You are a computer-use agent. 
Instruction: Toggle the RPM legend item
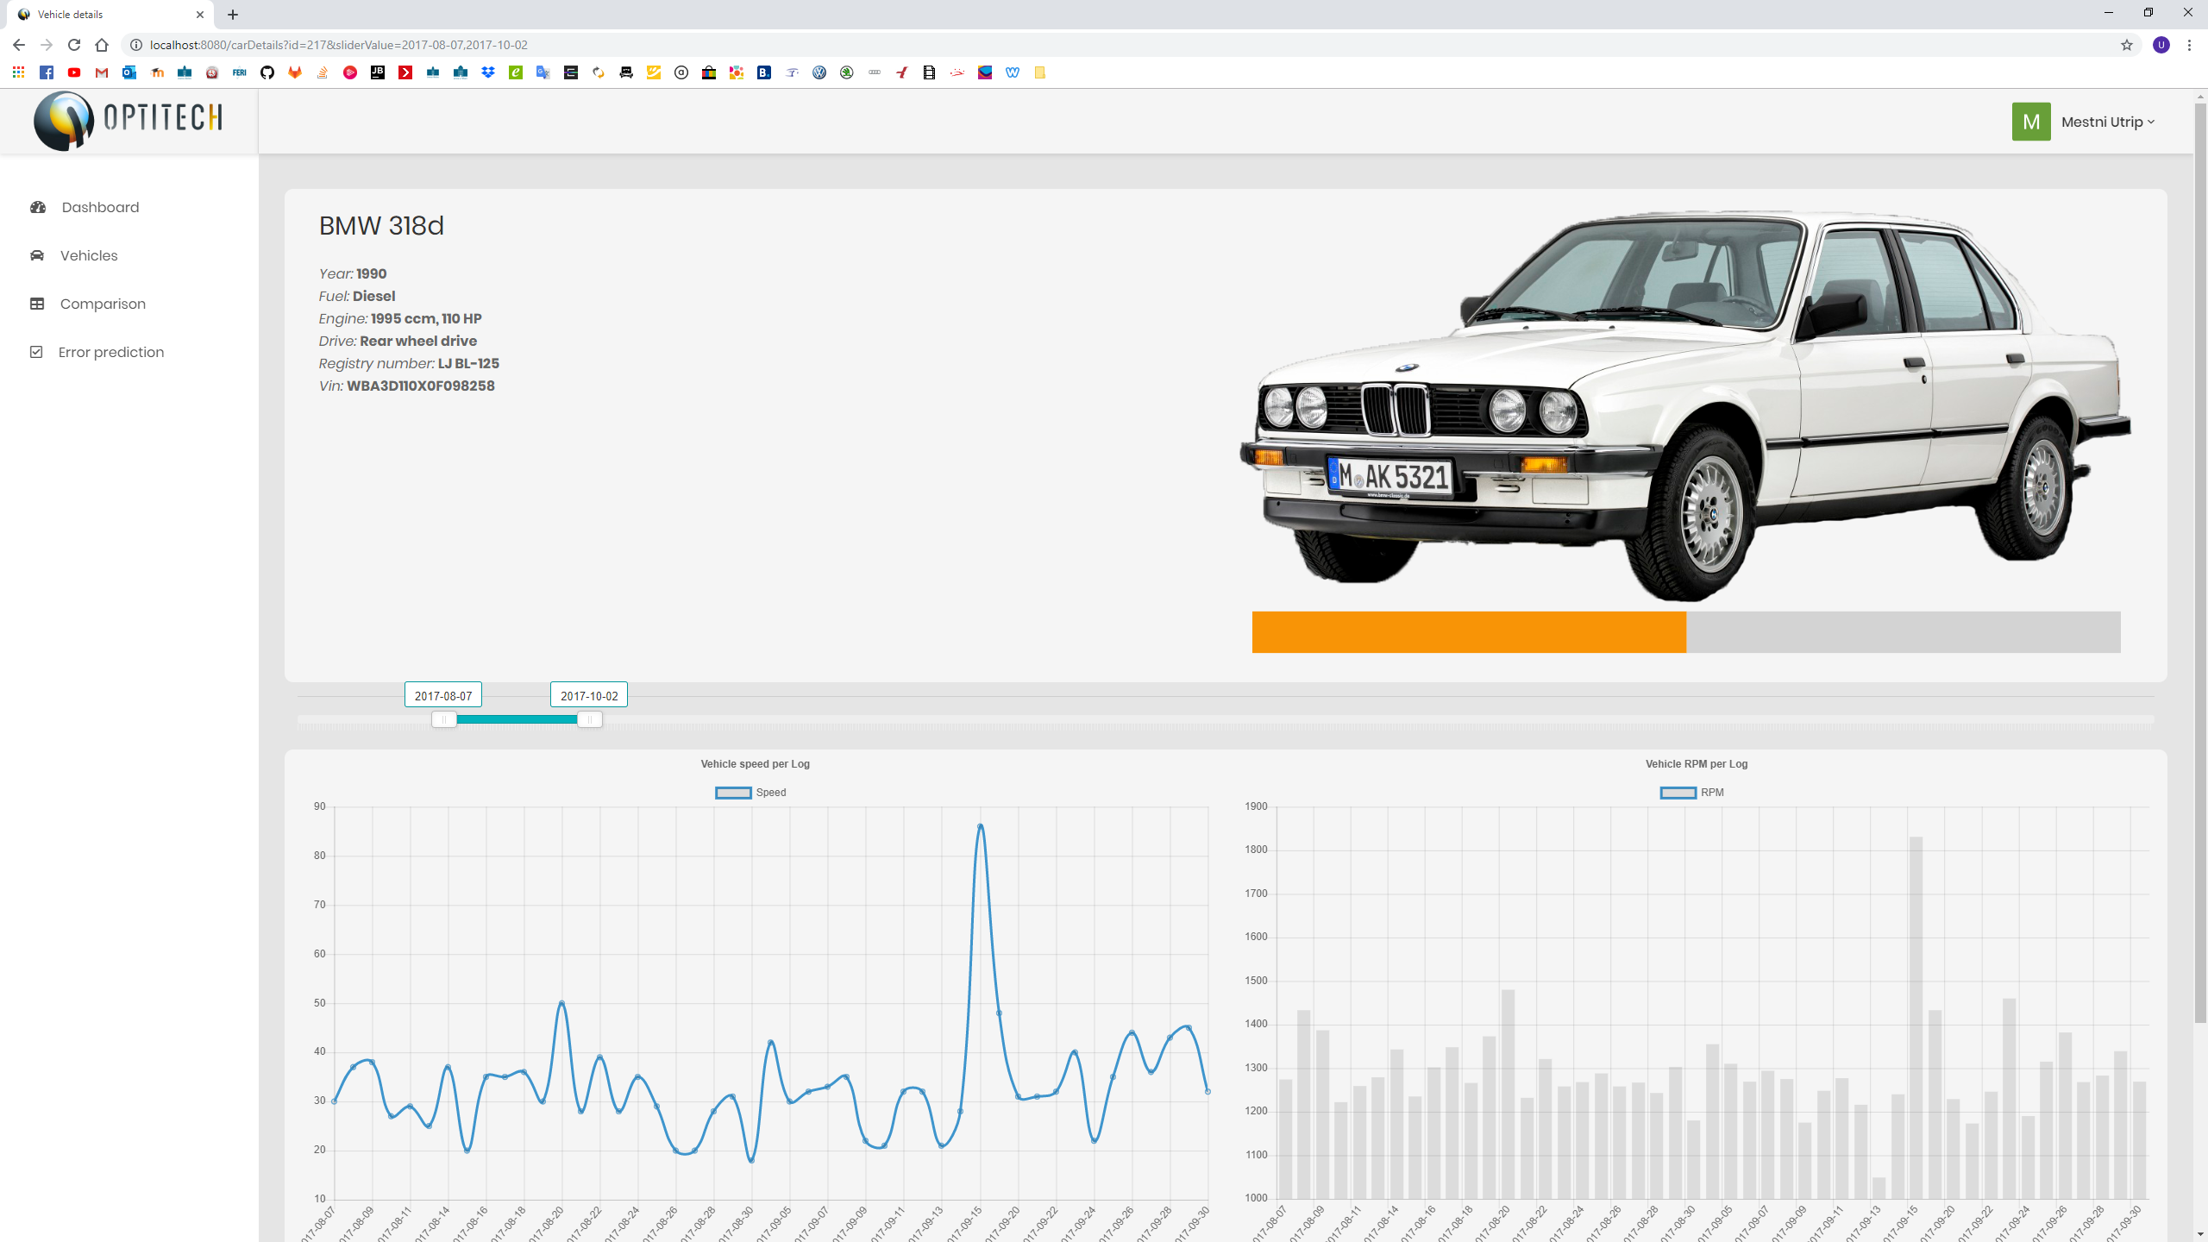(1692, 793)
